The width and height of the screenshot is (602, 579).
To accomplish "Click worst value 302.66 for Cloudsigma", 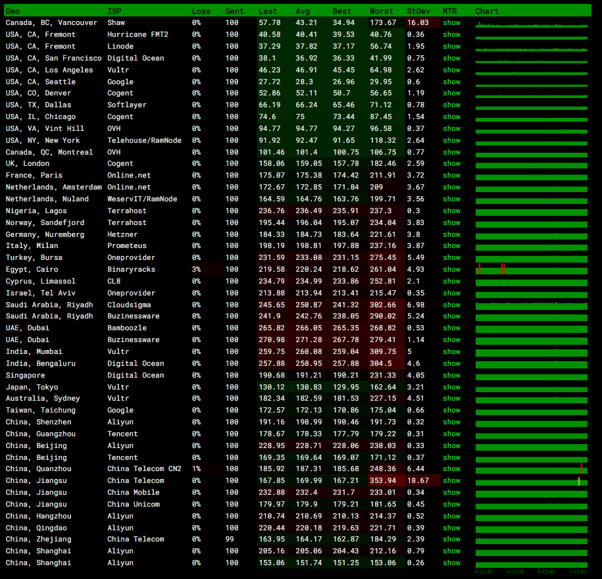I will (383, 305).
